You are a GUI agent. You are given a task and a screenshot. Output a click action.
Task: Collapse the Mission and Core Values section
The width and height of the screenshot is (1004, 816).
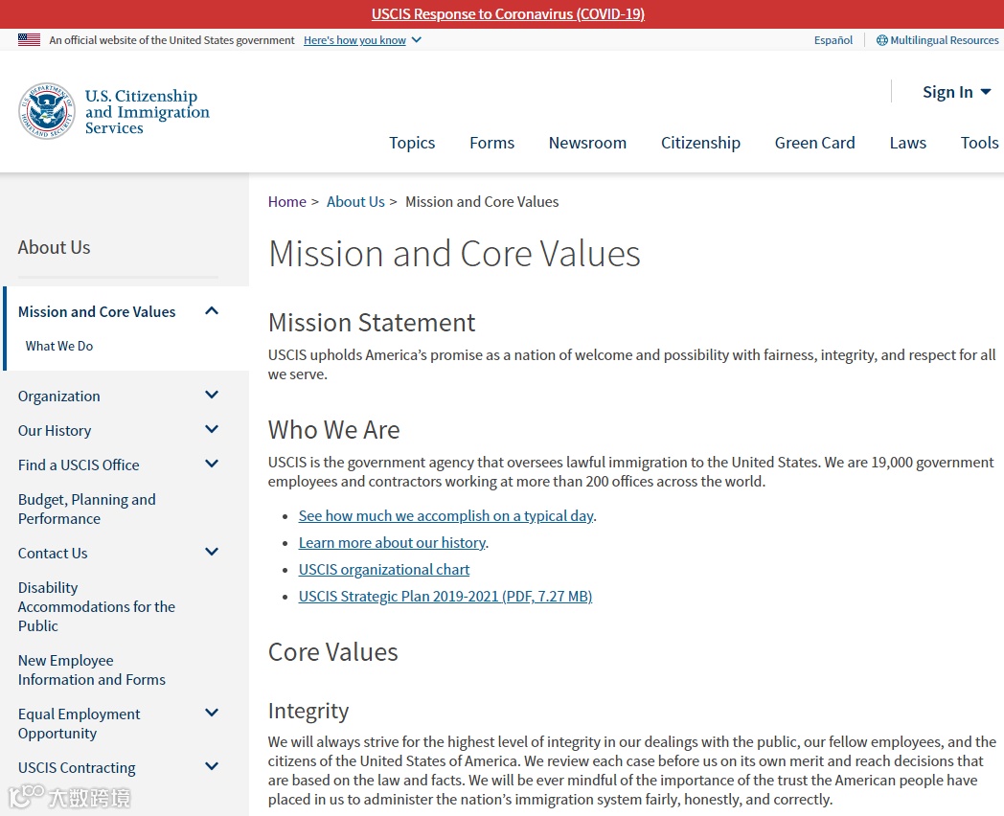[x=212, y=311]
